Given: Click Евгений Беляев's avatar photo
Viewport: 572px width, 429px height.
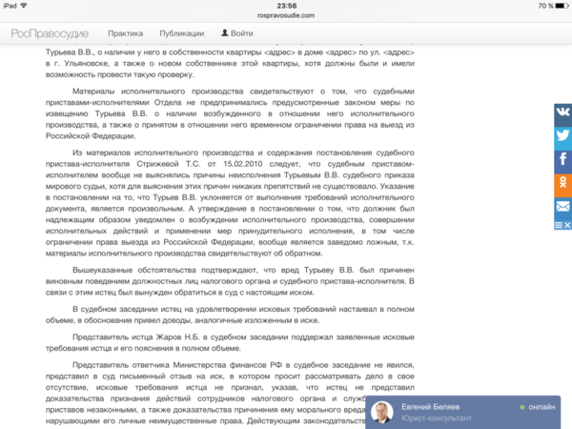Looking at the screenshot, I should pos(382,412).
